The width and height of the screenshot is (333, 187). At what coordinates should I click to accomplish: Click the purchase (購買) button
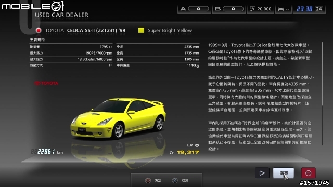click(x=284, y=173)
